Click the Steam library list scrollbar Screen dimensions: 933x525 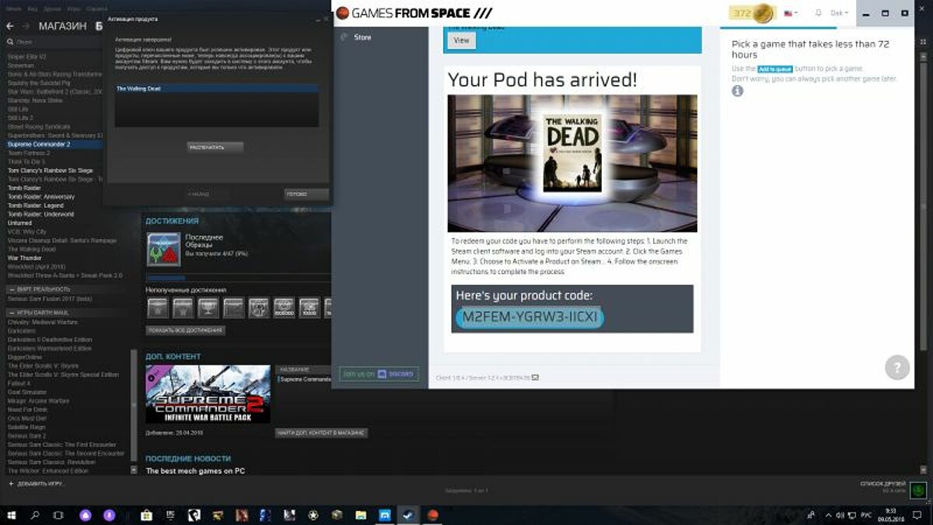tap(134, 404)
